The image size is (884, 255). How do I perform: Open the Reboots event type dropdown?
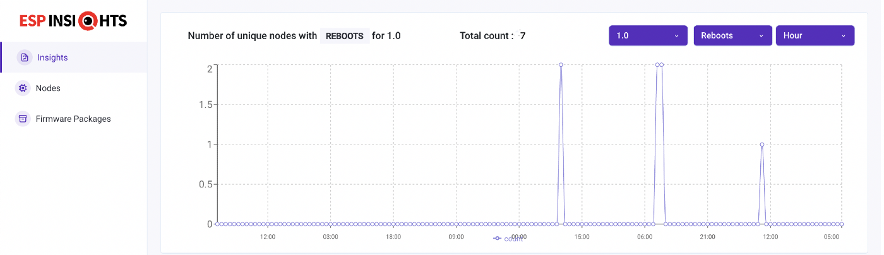tap(732, 36)
